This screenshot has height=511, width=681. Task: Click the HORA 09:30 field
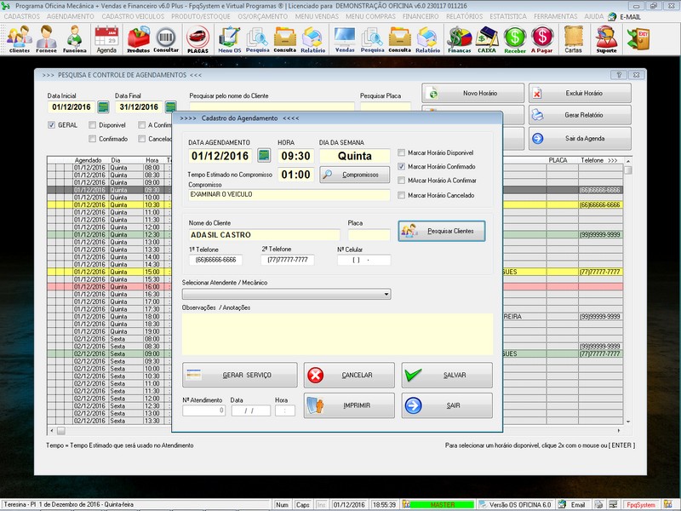[x=295, y=156]
